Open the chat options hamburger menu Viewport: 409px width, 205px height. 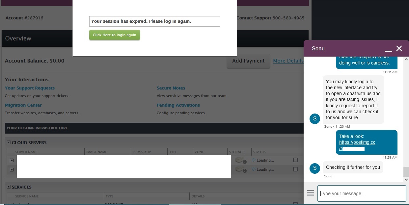[311, 193]
